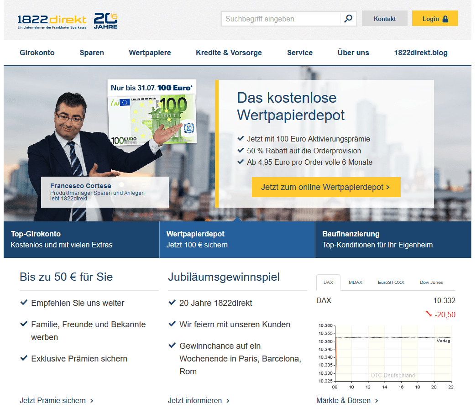Open the Kredite & Vorsorge menu

click(229, 53)
